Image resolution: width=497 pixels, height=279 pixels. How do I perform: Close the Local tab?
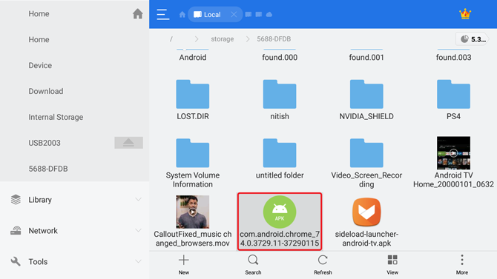tap(234, 15)
